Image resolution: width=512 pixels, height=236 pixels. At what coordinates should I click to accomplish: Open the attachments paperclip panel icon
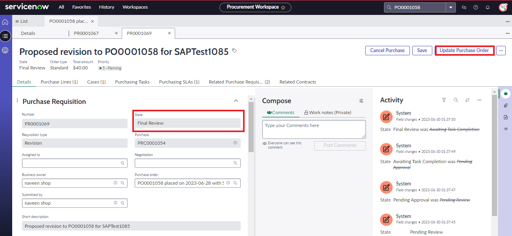point(506,105)
